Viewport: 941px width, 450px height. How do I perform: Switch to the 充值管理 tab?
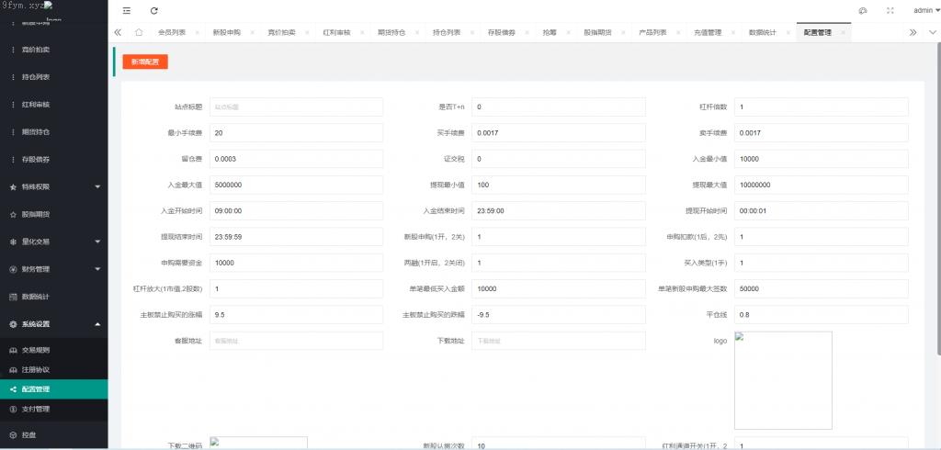[x=708, y=32]
